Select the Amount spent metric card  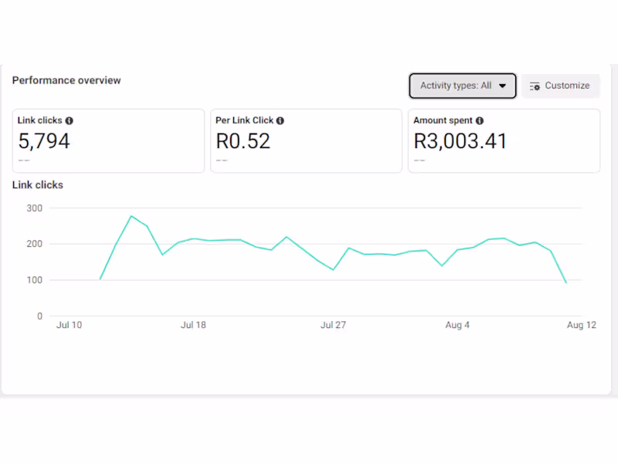[504, 140]
